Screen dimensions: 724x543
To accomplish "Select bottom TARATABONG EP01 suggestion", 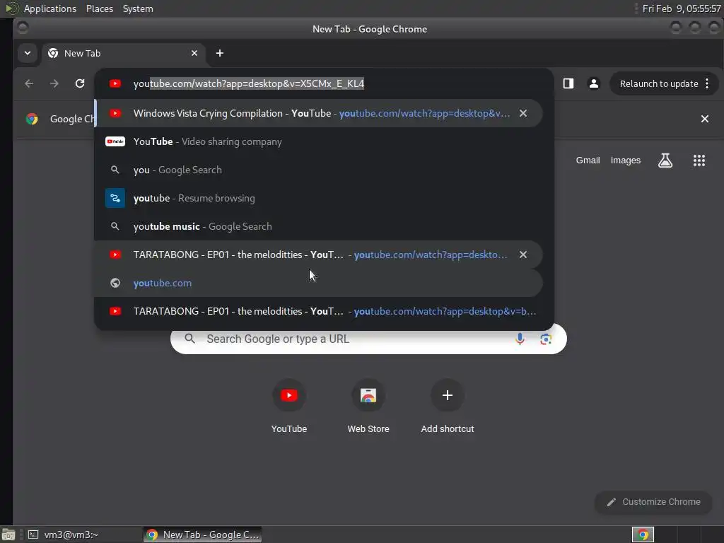I will click(x=319, y=311).
